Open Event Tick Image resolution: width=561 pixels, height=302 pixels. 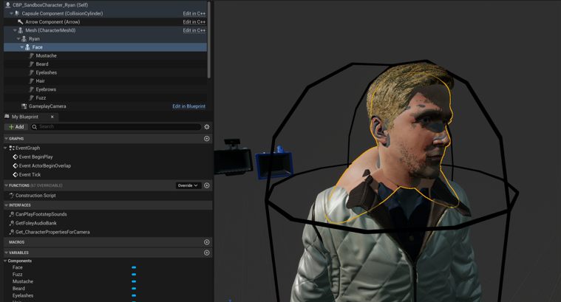coord(30,175)
